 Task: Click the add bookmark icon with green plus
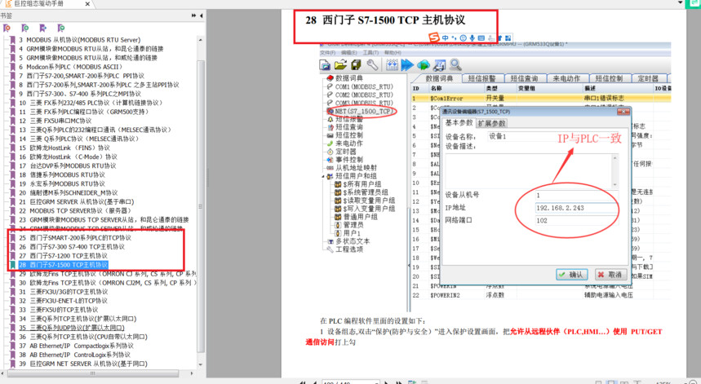tap(25, 29)
